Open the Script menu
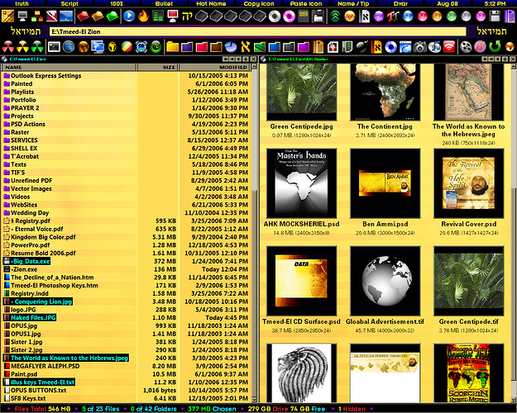Screen dimensions: 517x413 [69, 3]
